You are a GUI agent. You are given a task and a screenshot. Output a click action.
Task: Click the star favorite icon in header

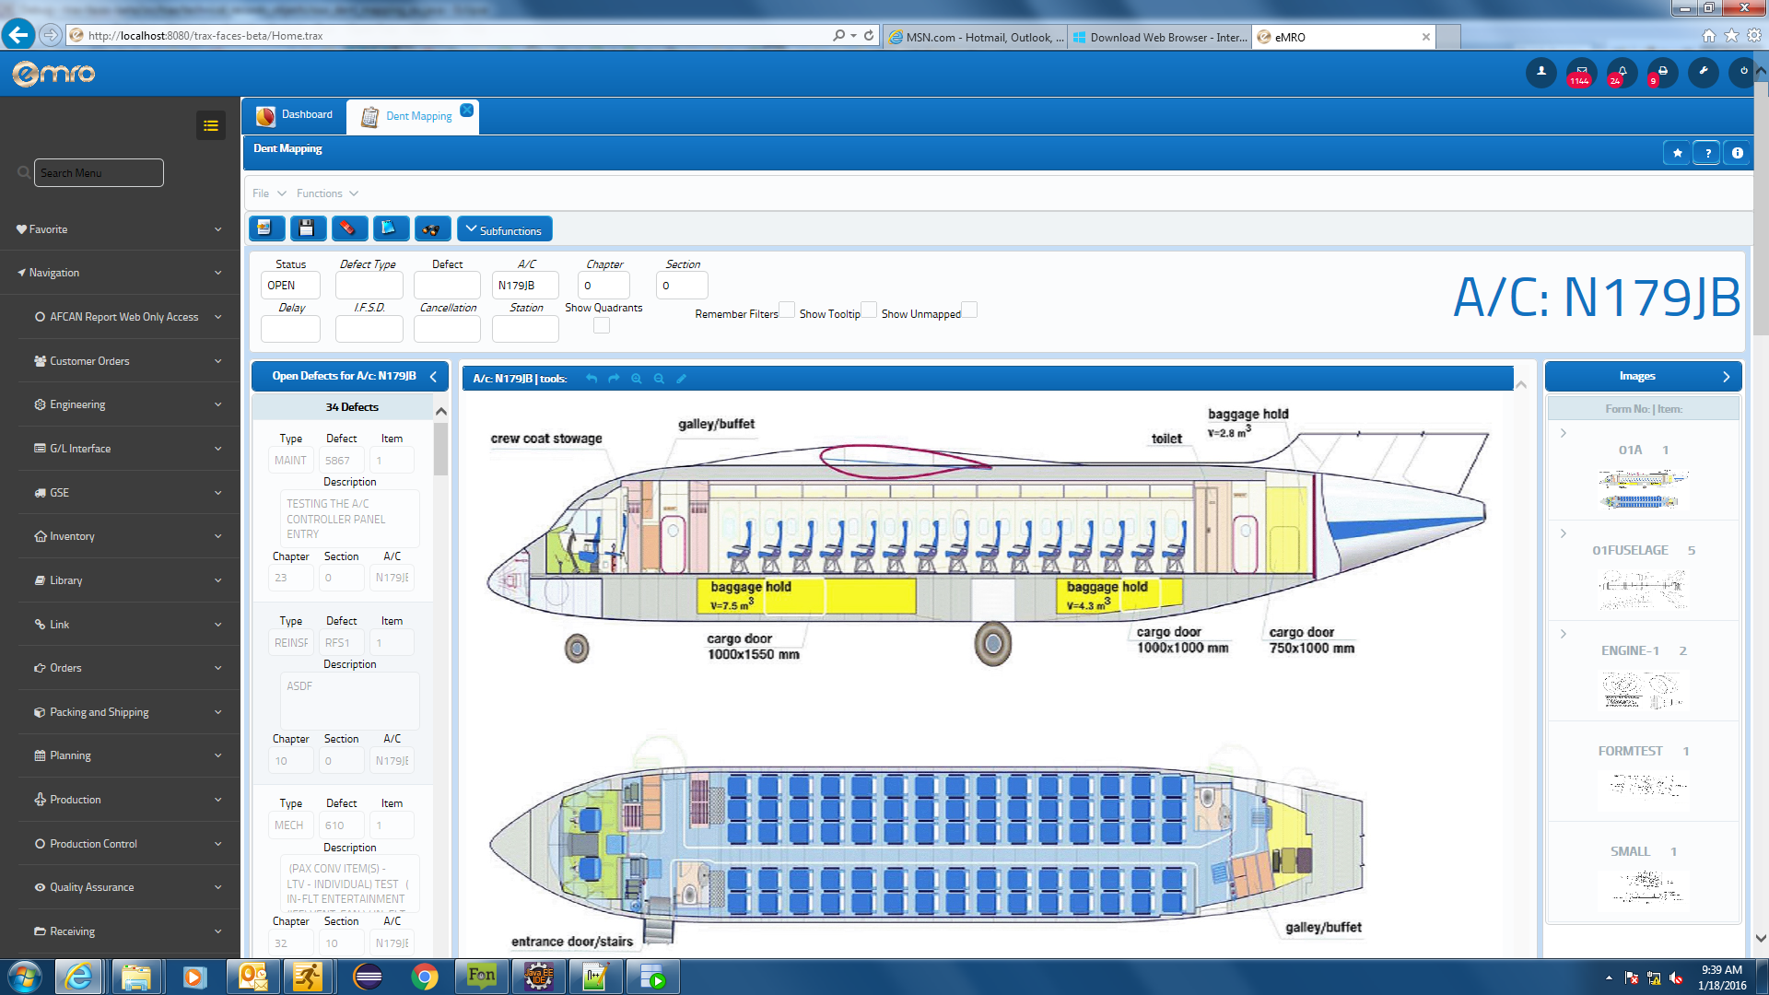1677,153
